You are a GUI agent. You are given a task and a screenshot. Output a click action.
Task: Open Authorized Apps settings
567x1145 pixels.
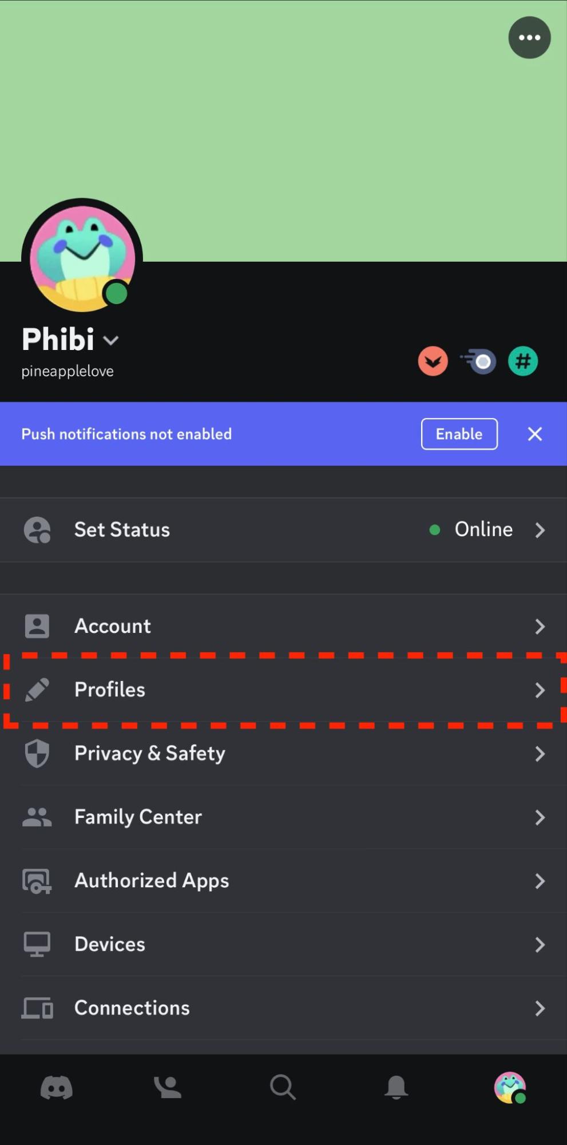283,880
